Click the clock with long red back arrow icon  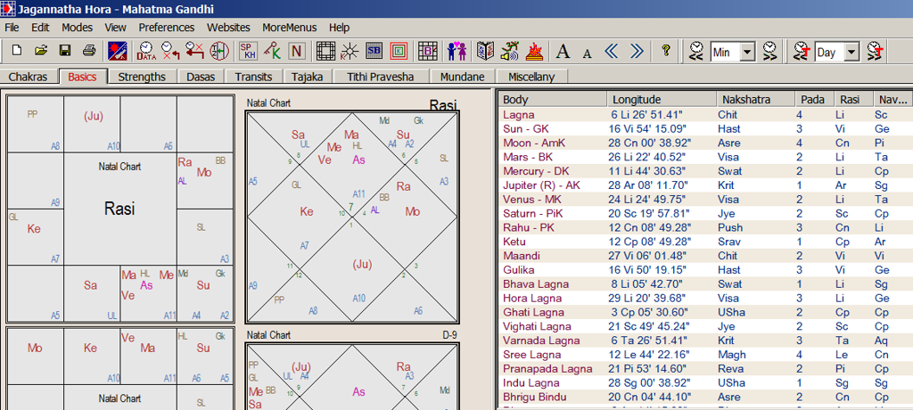(x=194, y=52)
